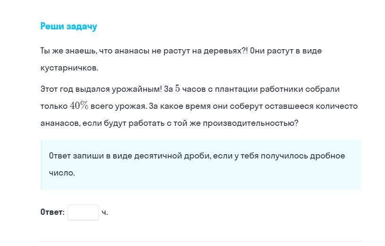Click the word "число." in the hint box
This screenshot has width=385, height=246.
[62, 173]
